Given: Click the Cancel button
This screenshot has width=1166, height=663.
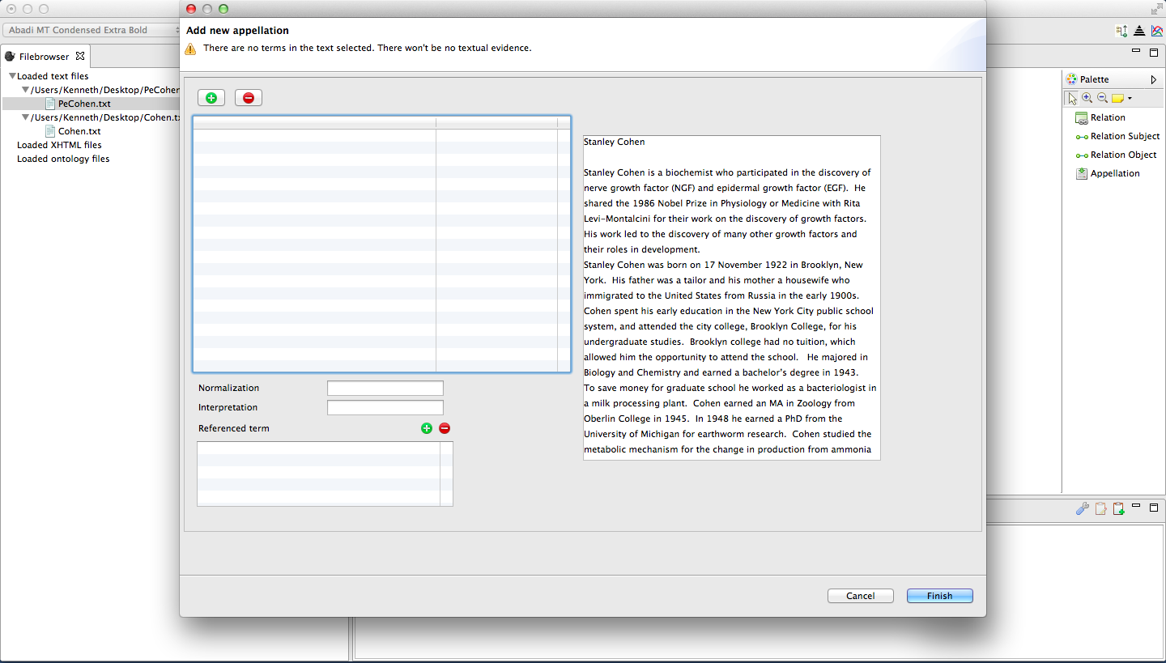Looking at the screenshot, I should click(x=860, y=596).
